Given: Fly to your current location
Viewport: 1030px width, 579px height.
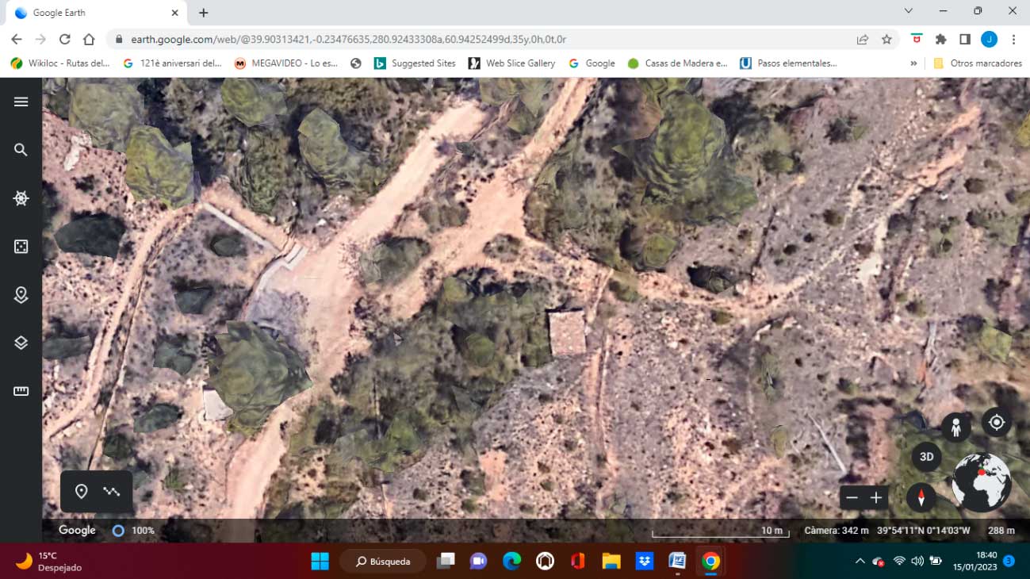Looking at the screenshot, I should tap(997, 422).
